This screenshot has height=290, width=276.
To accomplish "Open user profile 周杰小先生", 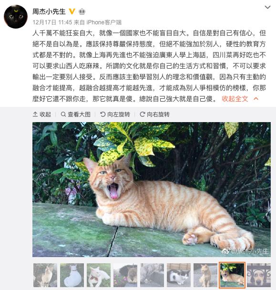I will (x=49, y=11).
